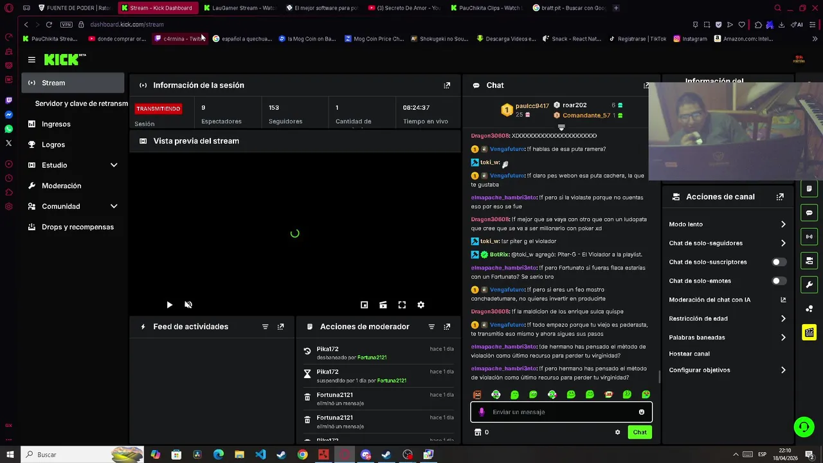The image size is (823, 463).
Task: Enable picture-in-picture mode for preview
Action: coord(364,305)
